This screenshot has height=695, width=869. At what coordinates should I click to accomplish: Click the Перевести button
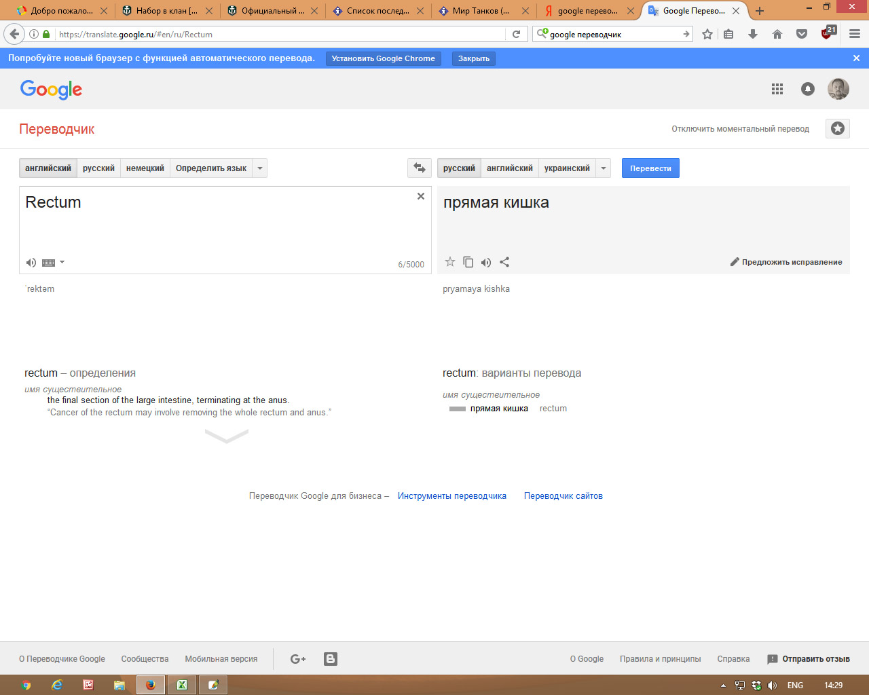point(650,168)
